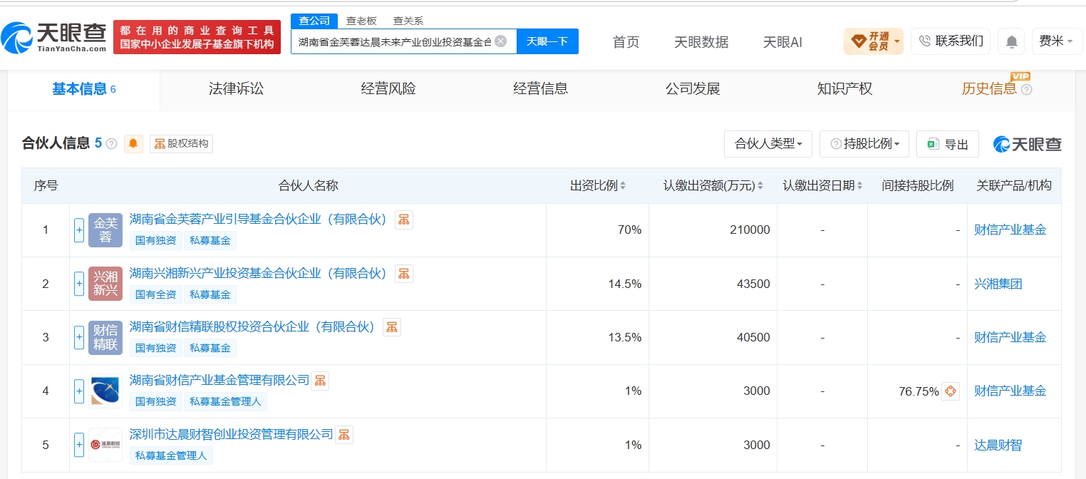Click the 210000 subscribed amount cell
This screenshot has height=479, width=1086.
713,230
